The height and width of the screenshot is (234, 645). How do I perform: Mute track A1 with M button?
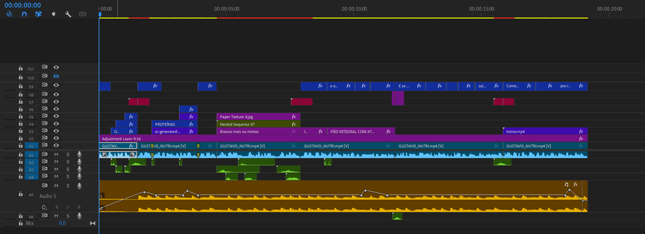tap(56, 154)
